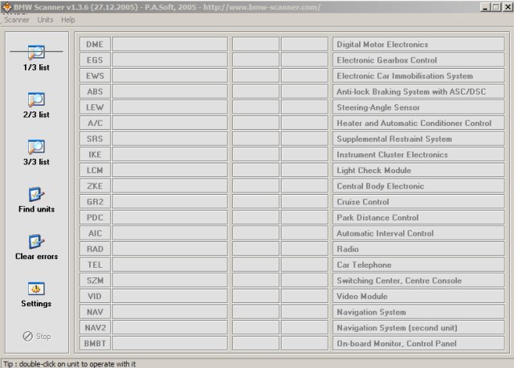Select the NAV2 unit button
This screenshot has height=368, width=514.
pyautogui.click(x=95, y=327)
